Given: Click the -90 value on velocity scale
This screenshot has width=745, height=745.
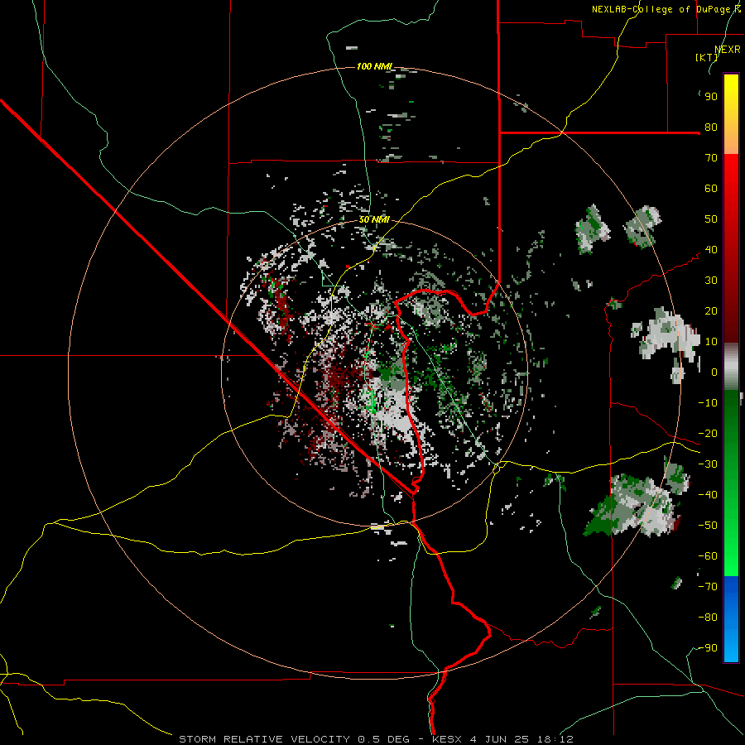Looking at the screenshot, I should coord(708,648).
